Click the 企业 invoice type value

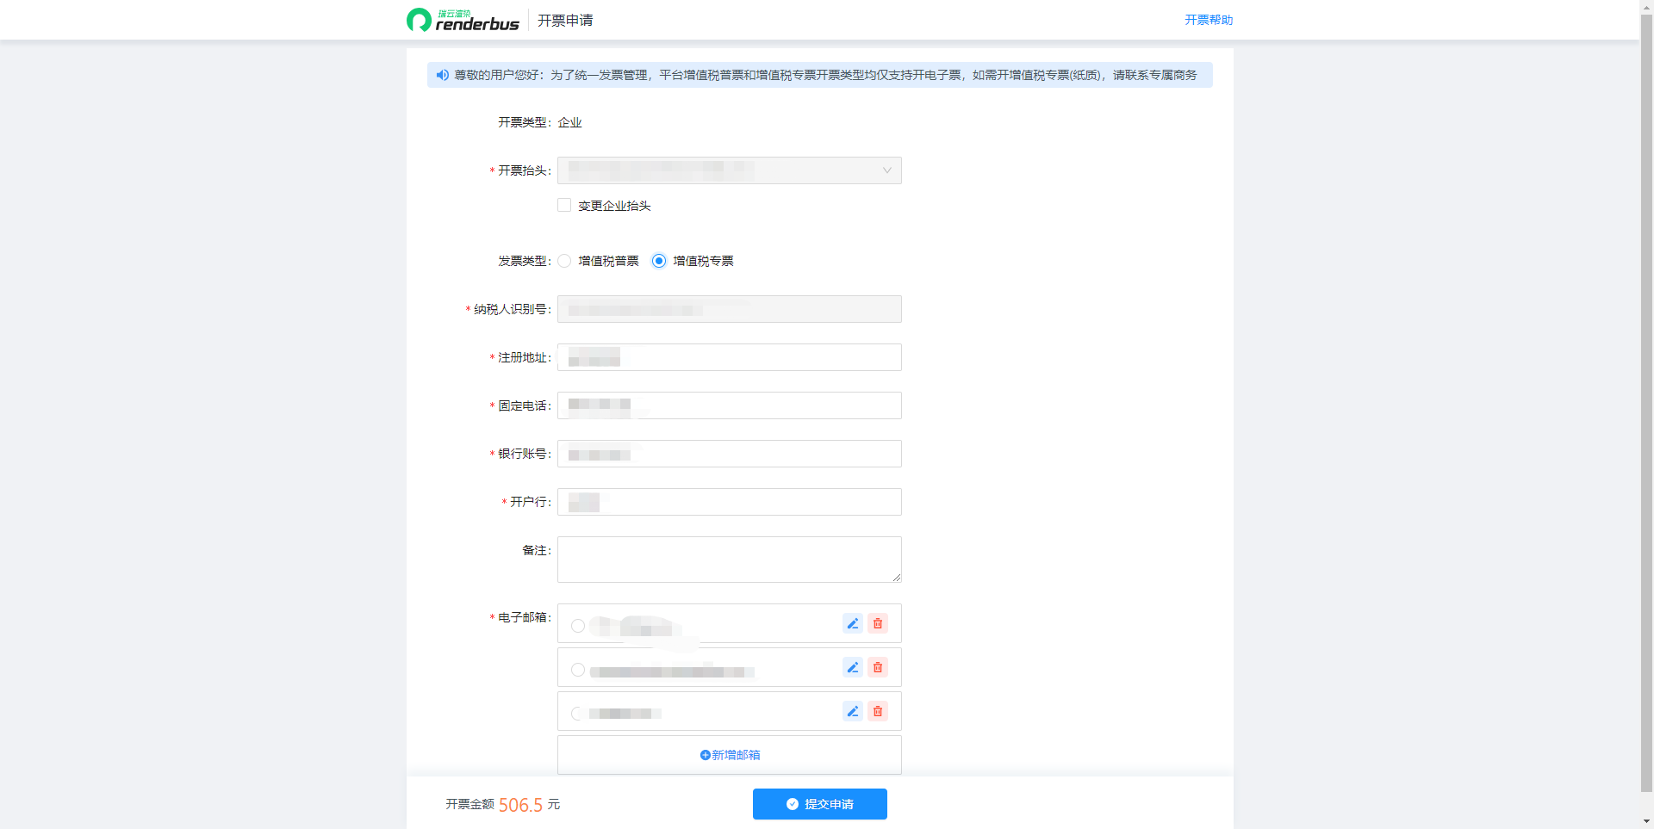point(569,122)
